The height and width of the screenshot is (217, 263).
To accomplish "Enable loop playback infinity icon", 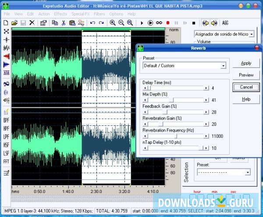I will click(159, 23).
